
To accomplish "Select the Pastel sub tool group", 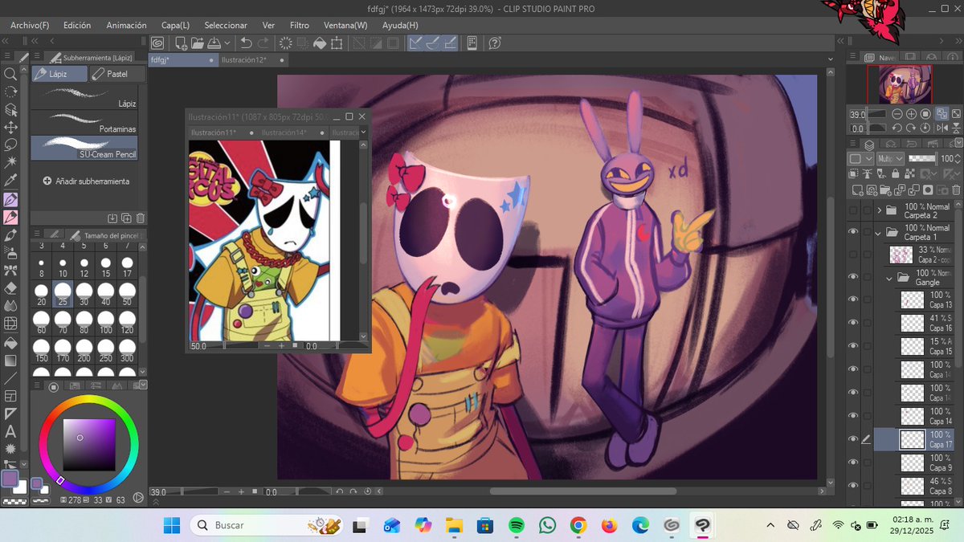I will [x=117, y=74].
